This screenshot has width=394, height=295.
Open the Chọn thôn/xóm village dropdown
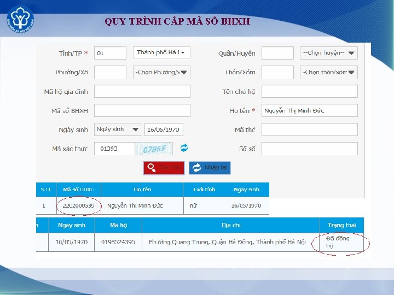point(329,72)
